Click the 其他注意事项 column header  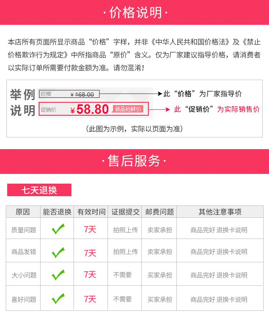(220, 212)
